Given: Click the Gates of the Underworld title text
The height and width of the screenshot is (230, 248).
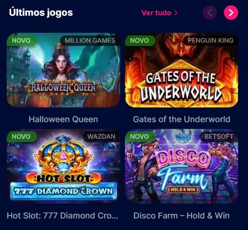Looking at the screenshot, I should pyautogui.click(x=182, y=119).
